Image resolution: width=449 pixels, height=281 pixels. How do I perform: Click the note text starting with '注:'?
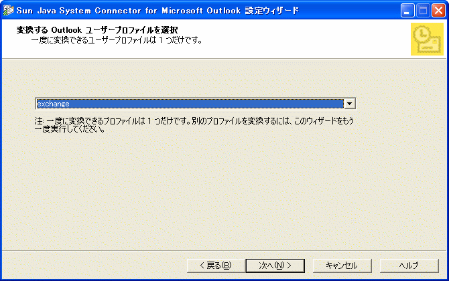(194, 125)
